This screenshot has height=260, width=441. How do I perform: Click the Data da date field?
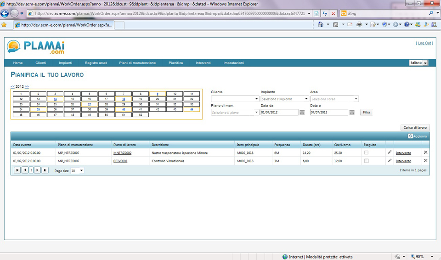click(x=279, y=112)
